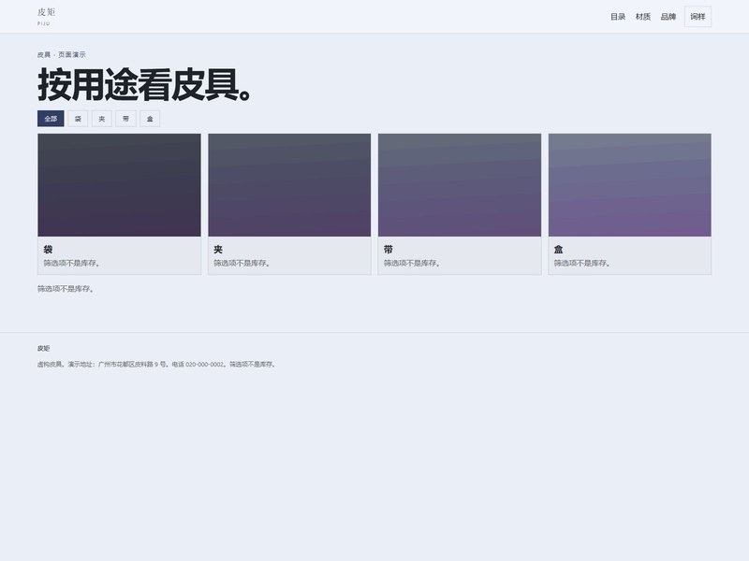The width and height of the screenshot is (749, 561).
Task: Click the footer 皮矩 brand name
Action: [43, 348]
